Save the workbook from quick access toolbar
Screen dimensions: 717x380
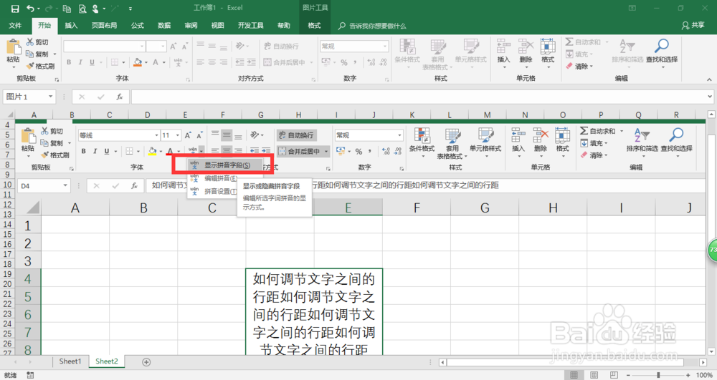[14, 8]
